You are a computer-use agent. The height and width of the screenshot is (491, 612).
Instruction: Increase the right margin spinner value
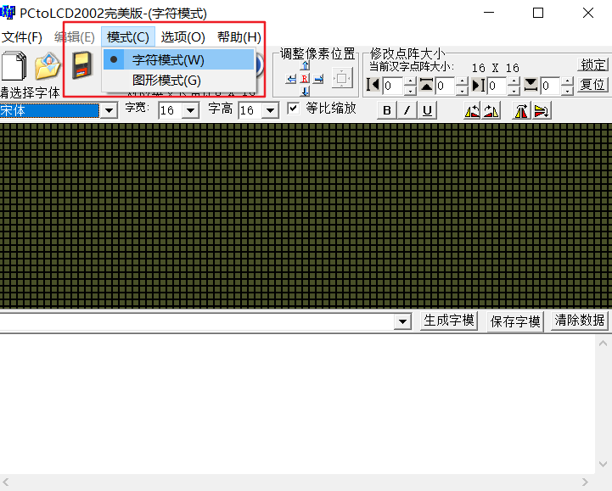pos(514,81)
